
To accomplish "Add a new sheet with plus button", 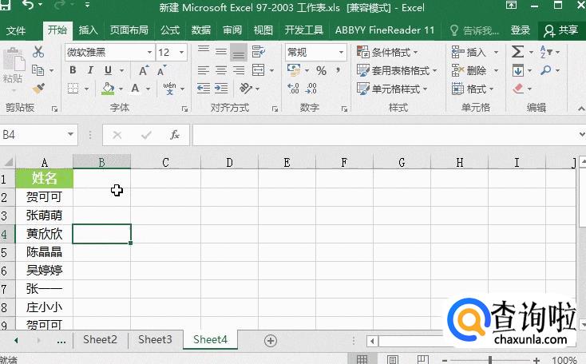I will (271, 341).
